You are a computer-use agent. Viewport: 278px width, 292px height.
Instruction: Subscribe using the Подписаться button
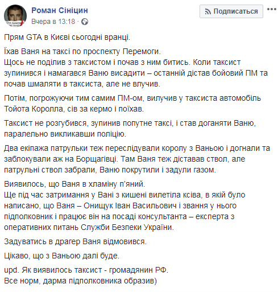pos(231,11)
